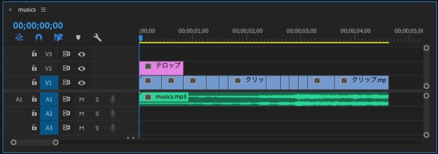
Task: Toggle sync lock on A3
Action: click(x=66, y=128)
